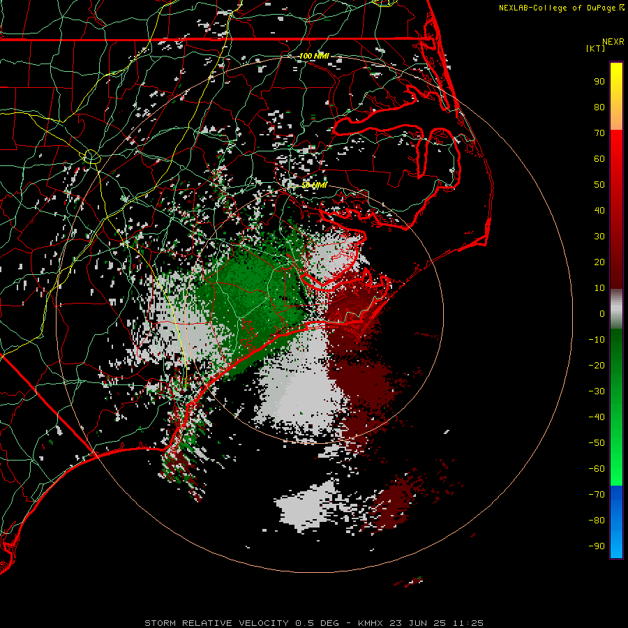This screenshot has height=628, width=628.
Task: Click the -90 value on the velocity scale
Action: (597, 546)
